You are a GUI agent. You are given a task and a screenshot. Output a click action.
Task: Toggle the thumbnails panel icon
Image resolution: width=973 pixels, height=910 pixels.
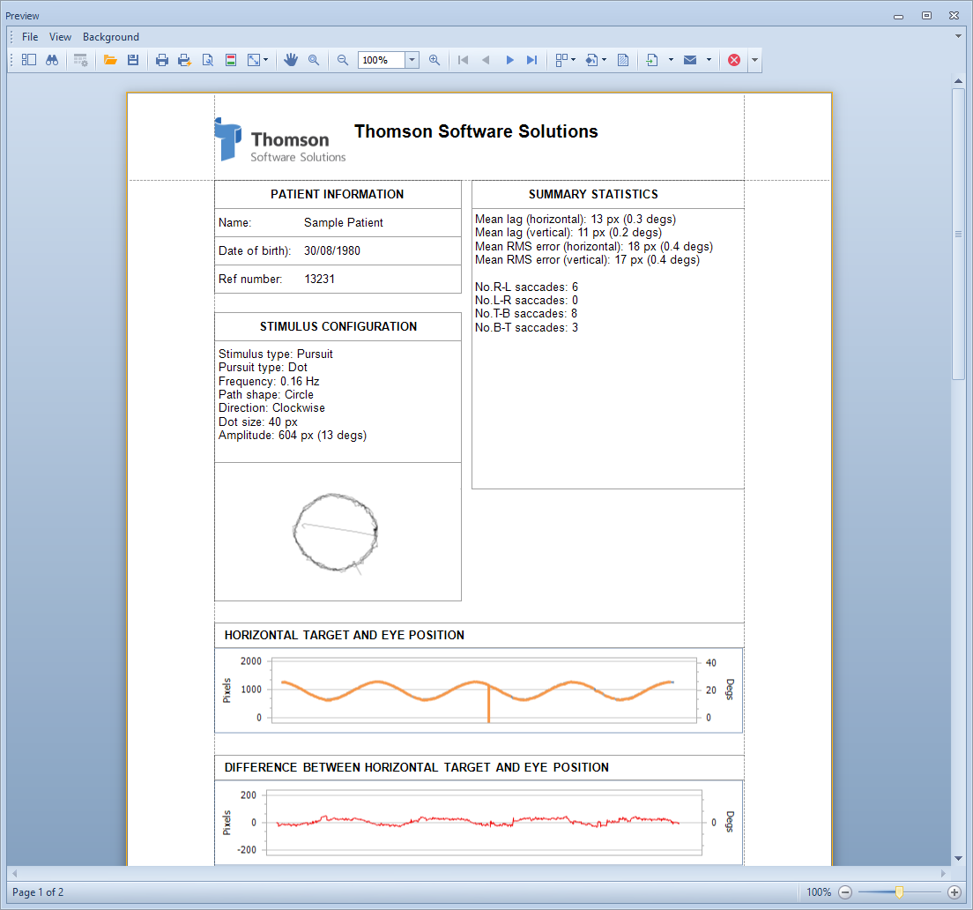click(28, 60)
